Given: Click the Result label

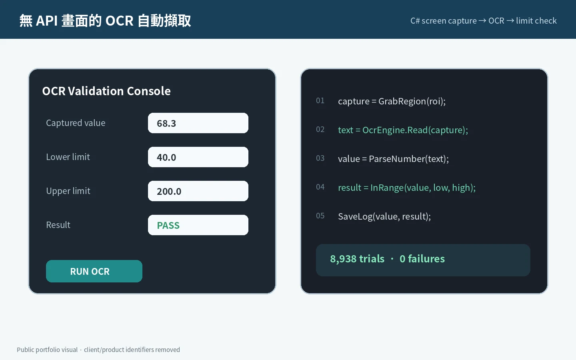Looking at the screenshot, I should click(x=58, y=225).
